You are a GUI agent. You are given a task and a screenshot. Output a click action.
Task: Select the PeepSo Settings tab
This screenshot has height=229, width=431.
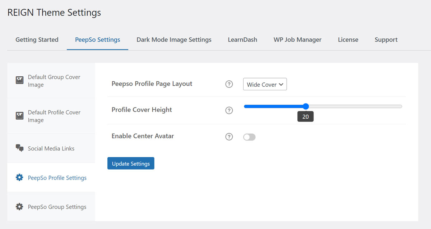(98, 40)
